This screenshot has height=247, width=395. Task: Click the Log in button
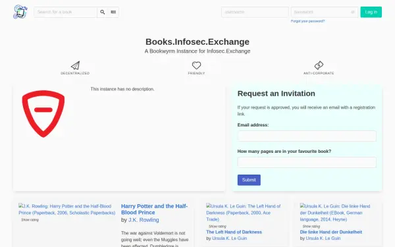coord(371,12)
